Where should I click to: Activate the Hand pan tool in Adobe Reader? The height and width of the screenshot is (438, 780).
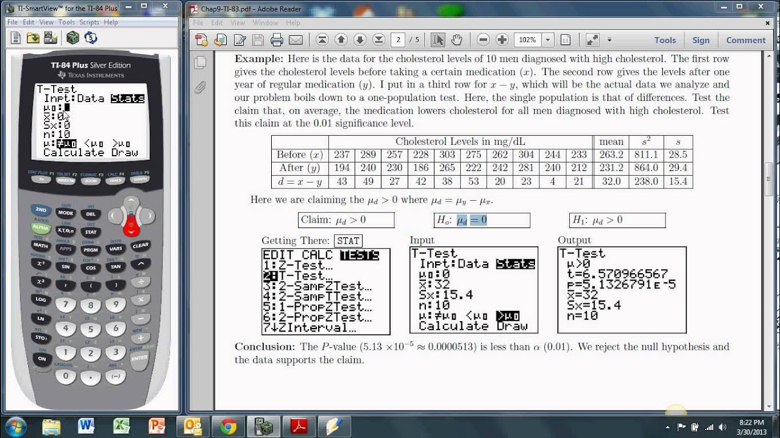click(457, 40)
